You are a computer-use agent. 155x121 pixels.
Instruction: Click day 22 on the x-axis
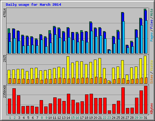pos(104,118)
